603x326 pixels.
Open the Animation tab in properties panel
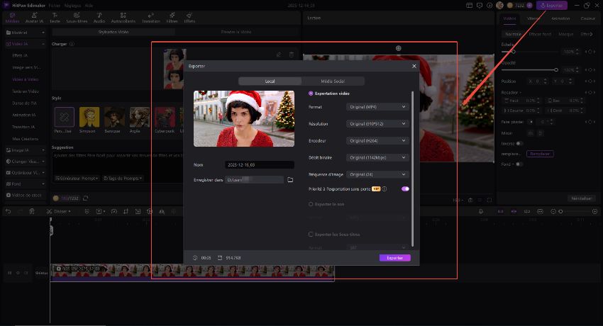(x=560, y=18)
